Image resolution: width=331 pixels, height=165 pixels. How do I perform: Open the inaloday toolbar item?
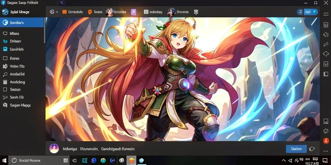pyautogui.click(x=153, y=12)
